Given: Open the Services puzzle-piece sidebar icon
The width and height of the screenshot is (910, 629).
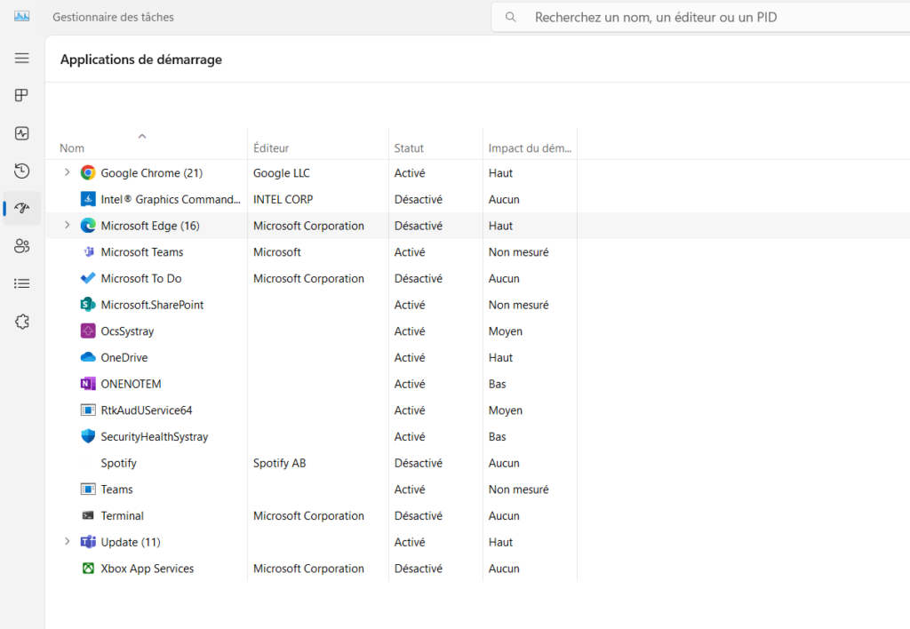Looking at the screenshot, I should [22, 322].
